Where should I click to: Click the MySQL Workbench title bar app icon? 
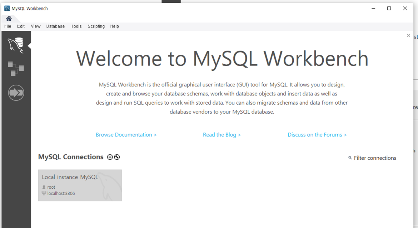coord(7,8)
